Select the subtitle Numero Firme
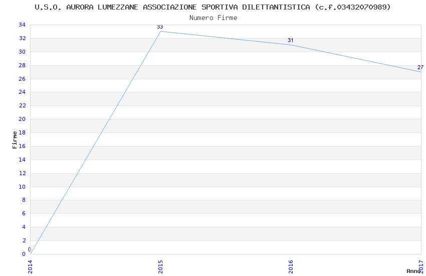The height and width of the screenshot is (276, 426). pos(214,18)
